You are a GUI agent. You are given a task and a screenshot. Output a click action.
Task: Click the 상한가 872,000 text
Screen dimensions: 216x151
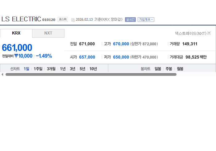pyautogui.click(x=144, y=44)
